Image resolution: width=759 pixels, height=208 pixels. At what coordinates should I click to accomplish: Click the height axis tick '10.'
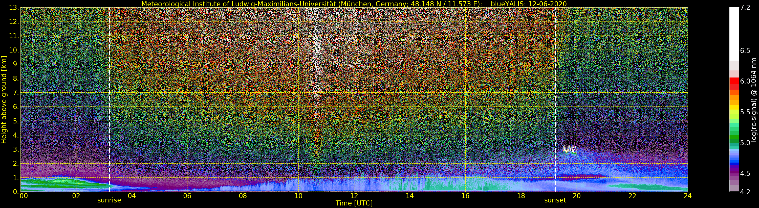(14, 50)
